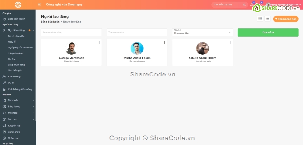Click the Mã số nhân viên field

(71, 33)
